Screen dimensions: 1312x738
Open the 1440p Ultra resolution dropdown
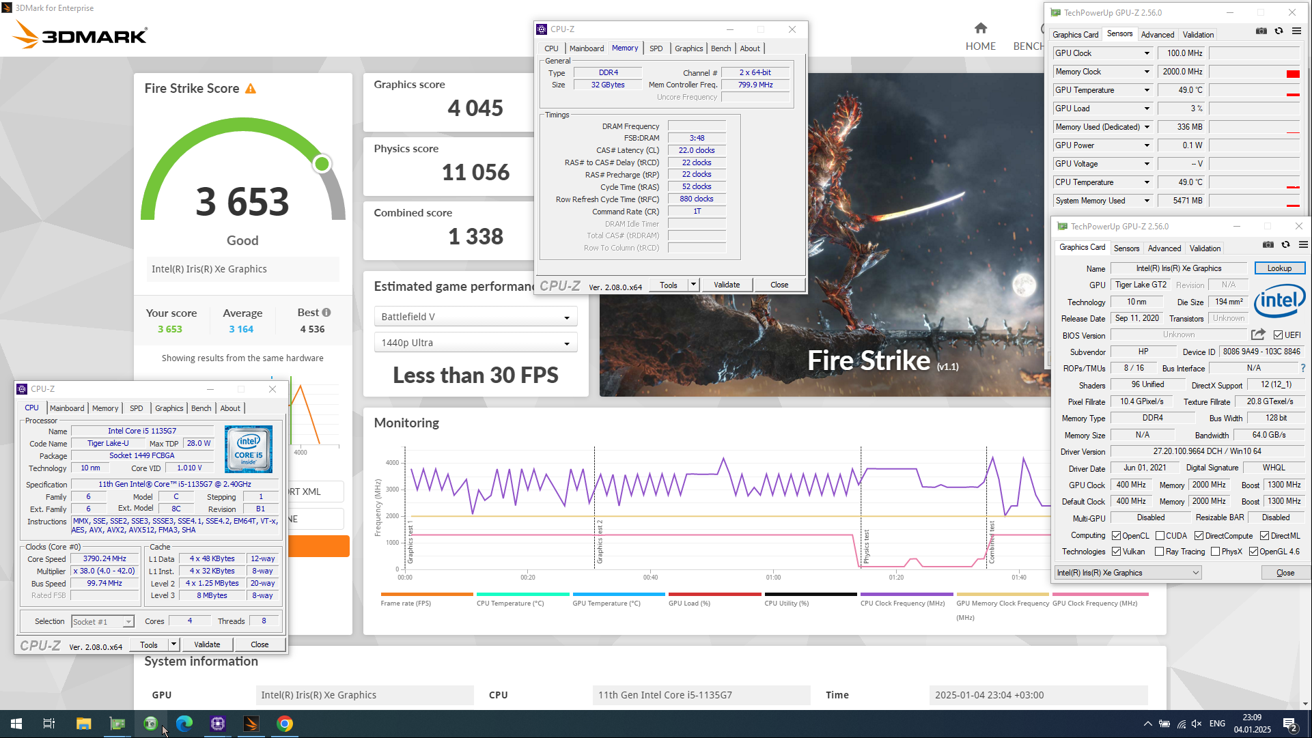475,343
